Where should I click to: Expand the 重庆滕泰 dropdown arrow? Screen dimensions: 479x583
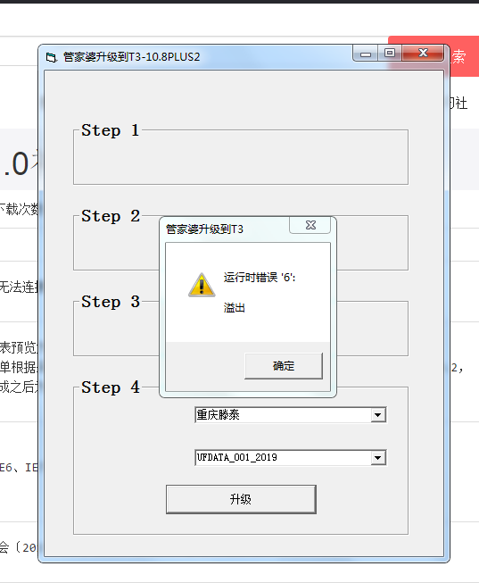pos(377,415)
